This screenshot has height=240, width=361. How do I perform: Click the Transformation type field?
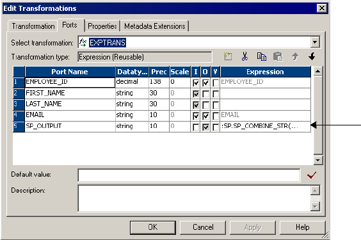[x=145, y=57]
